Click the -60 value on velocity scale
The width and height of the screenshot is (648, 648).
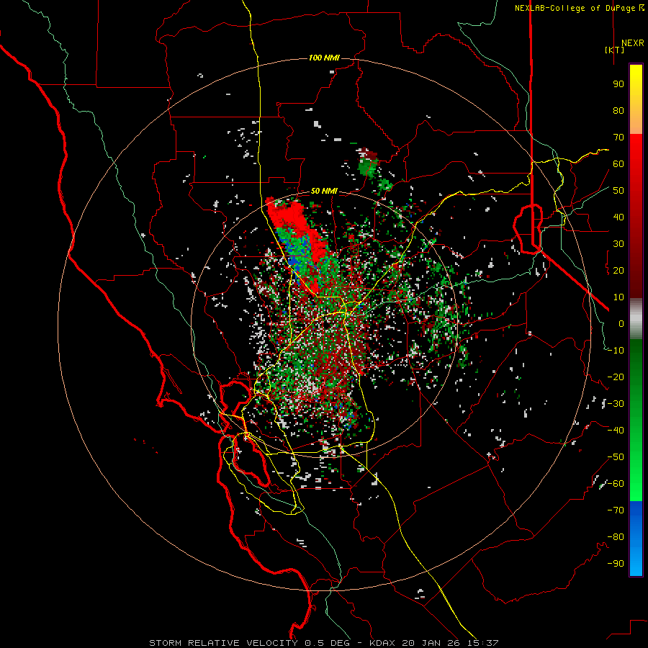click(616, 484)
